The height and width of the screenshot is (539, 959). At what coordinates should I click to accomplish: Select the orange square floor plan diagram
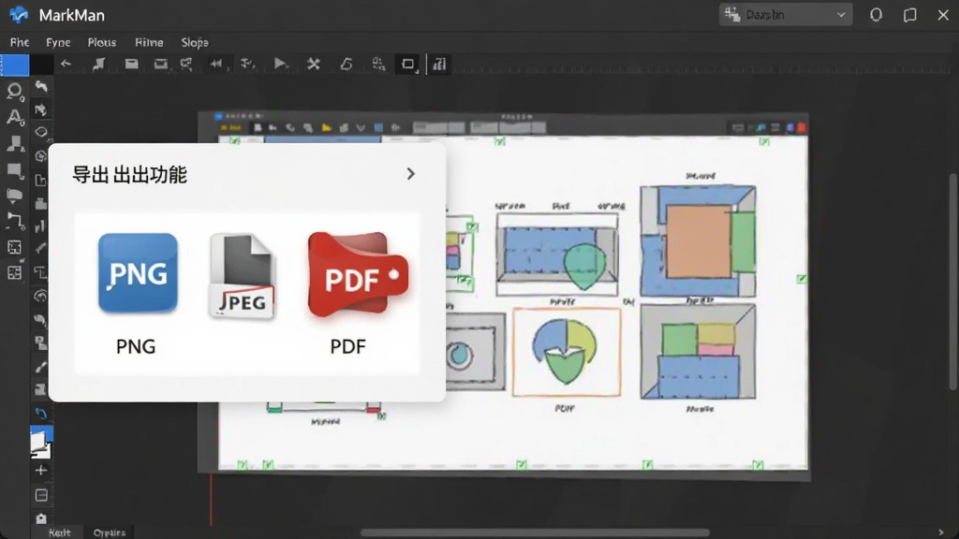(x=698, y=241)
